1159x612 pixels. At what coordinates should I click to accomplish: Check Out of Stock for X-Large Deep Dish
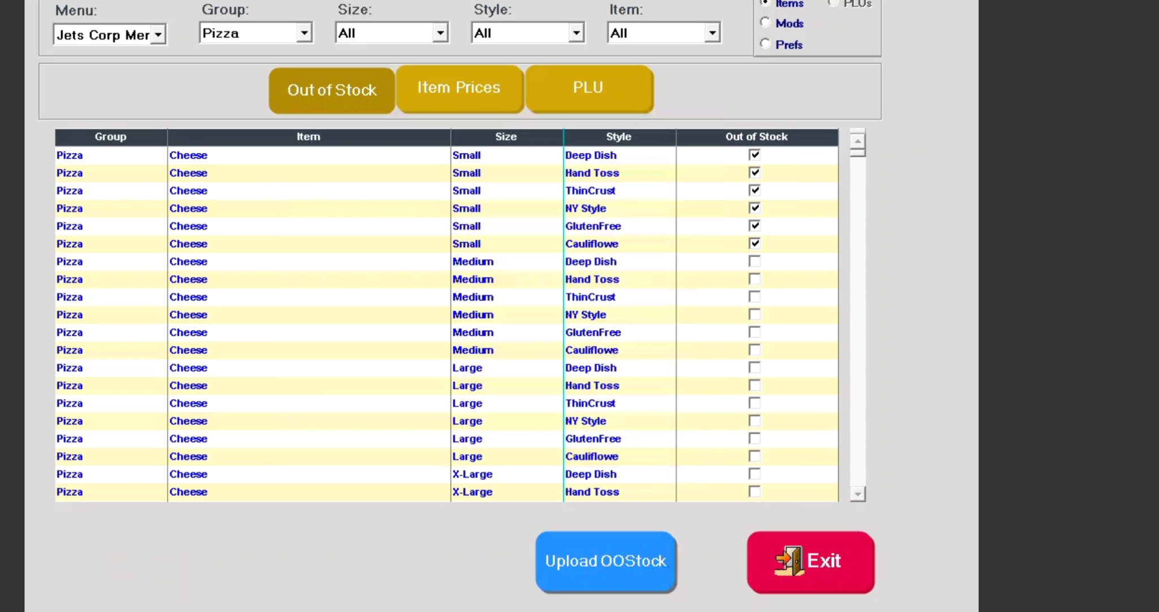coord(754,473)
